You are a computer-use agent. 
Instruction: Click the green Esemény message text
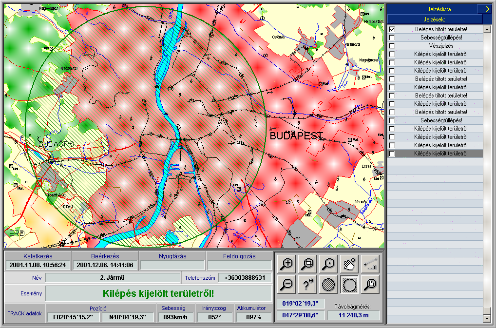[x=158, y=293]
